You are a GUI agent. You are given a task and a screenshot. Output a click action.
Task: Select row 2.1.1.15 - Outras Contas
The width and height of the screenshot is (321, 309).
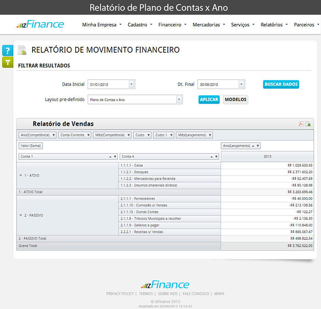(x=170, y=212)
